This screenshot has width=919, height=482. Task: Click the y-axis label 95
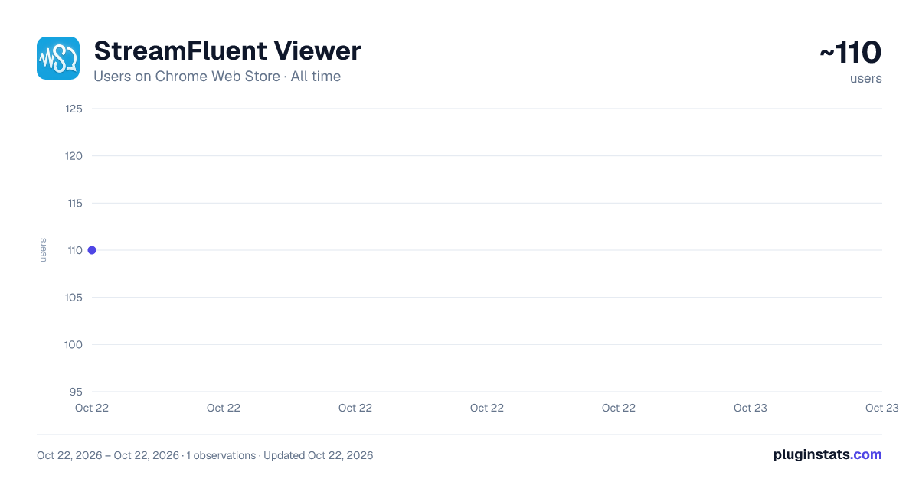click(76, 392)
